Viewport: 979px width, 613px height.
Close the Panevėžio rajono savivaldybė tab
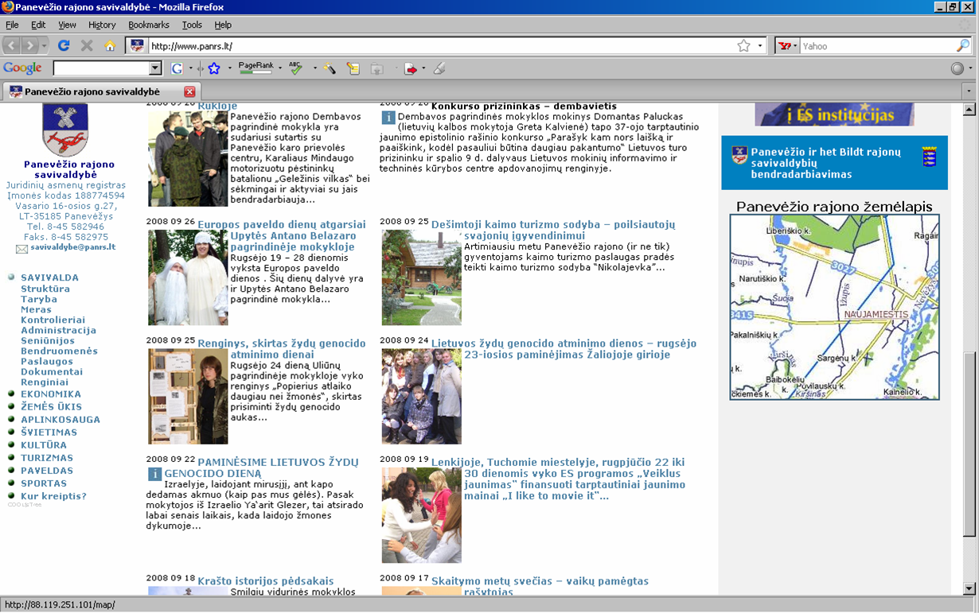pyautogui.click(x=189, y=91)
